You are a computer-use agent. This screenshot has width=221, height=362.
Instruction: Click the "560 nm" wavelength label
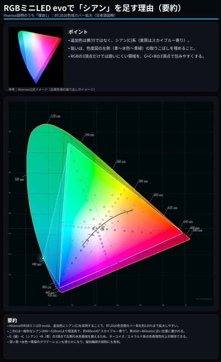point(121,162)
